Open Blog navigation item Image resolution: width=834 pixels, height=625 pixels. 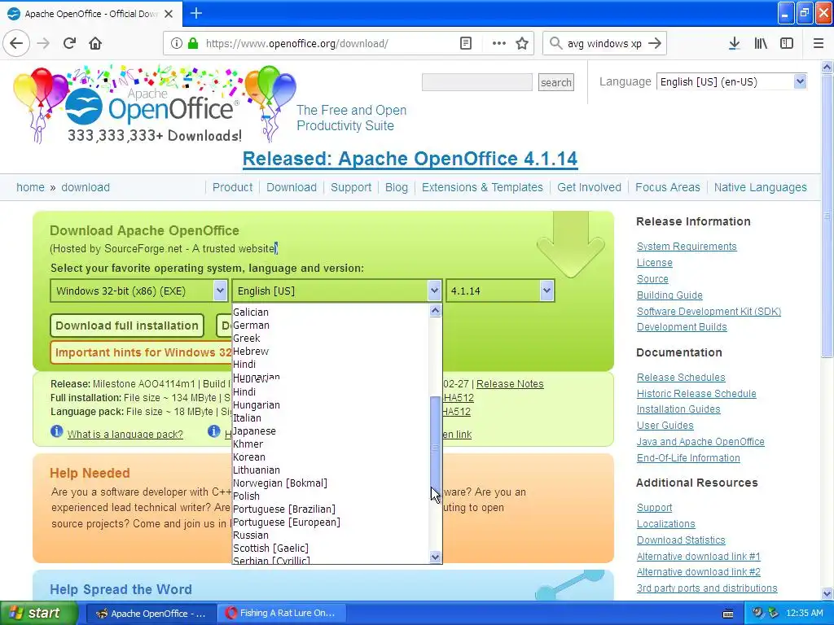[397, 187]
